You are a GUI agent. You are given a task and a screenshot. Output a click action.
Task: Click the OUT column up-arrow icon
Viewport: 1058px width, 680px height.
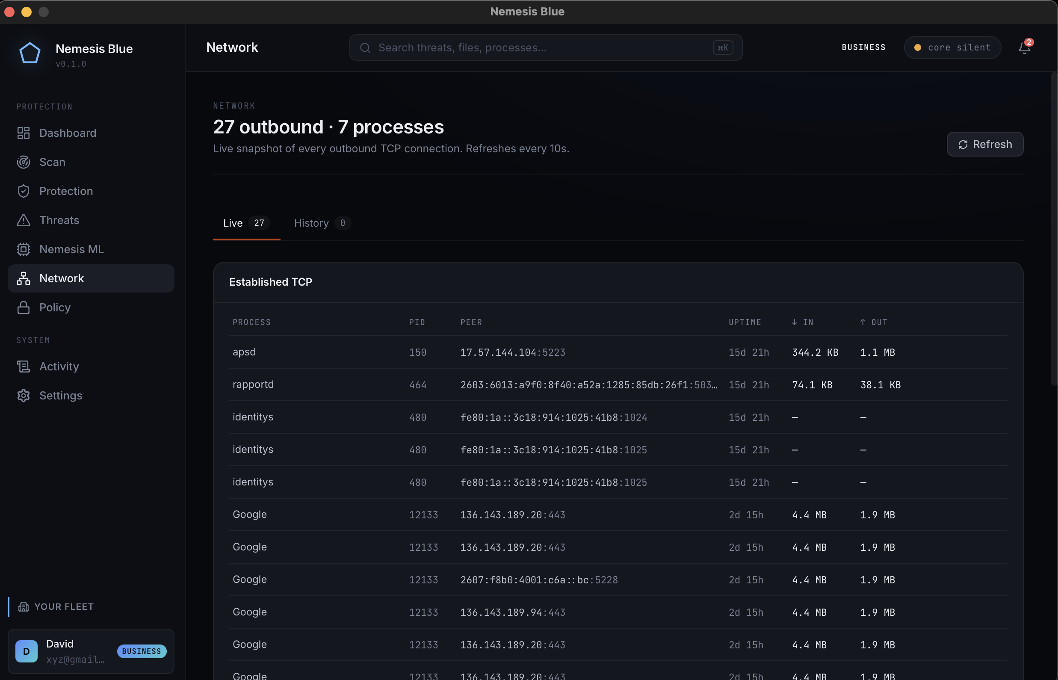tap(863, 322)
